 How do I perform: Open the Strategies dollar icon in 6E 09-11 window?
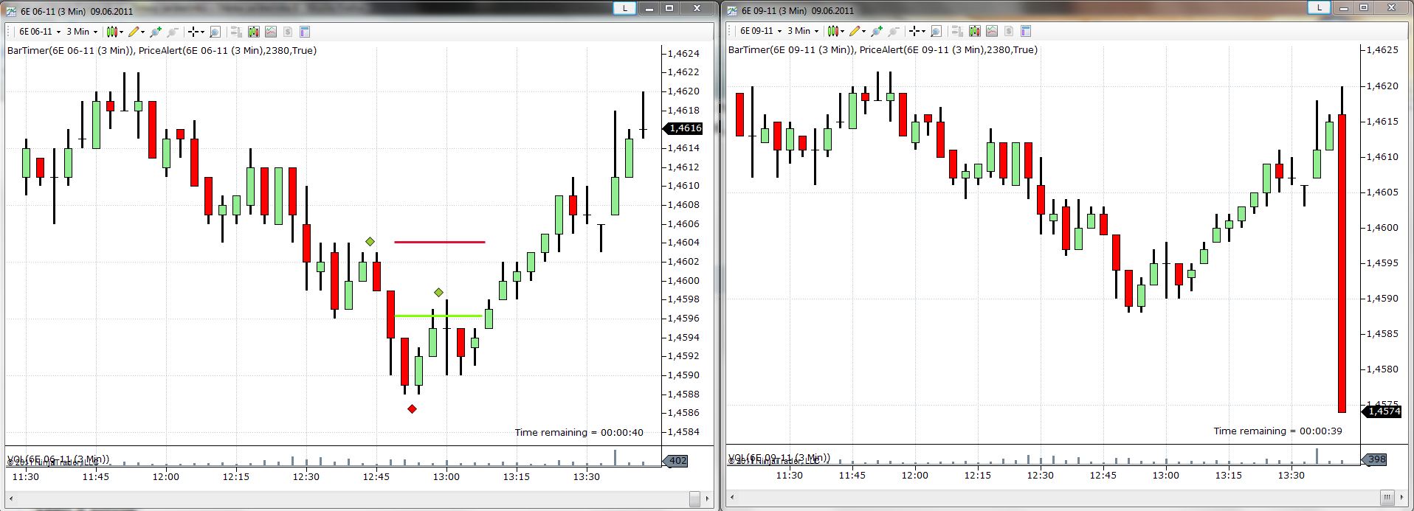[x=1008, y=31]
